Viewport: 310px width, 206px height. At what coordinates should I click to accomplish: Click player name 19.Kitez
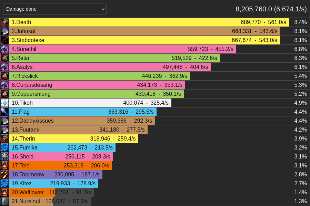click(21, 184)
